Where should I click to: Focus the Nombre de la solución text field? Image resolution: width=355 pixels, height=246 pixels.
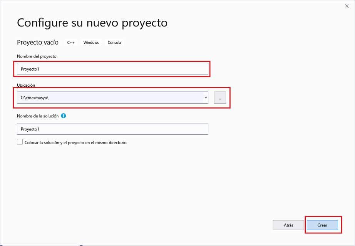tap(113, 129)
